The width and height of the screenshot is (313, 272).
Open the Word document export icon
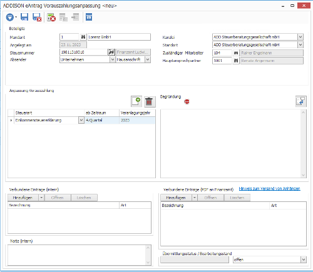click(89, 17)
